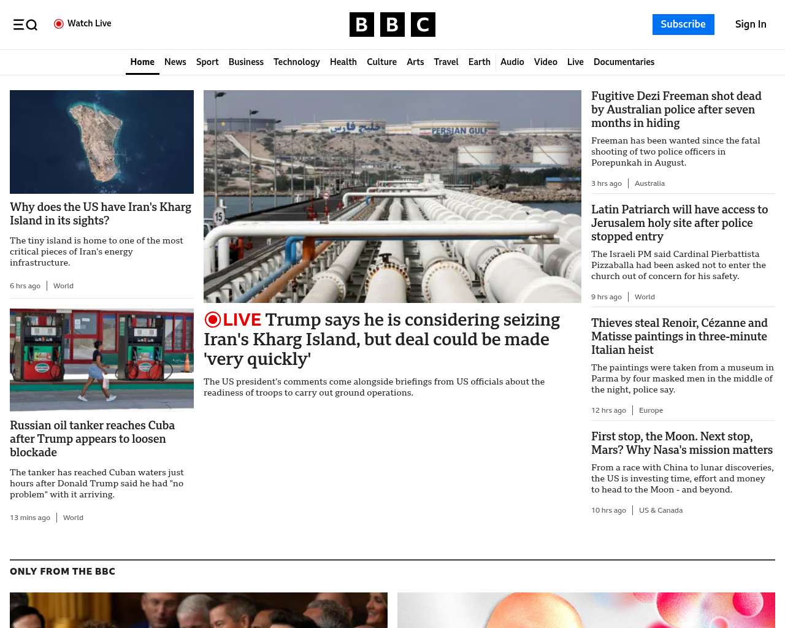Open the Cuba petrol station photo
The width and height of the screenshot is (785, 628).
coord(102,359)
